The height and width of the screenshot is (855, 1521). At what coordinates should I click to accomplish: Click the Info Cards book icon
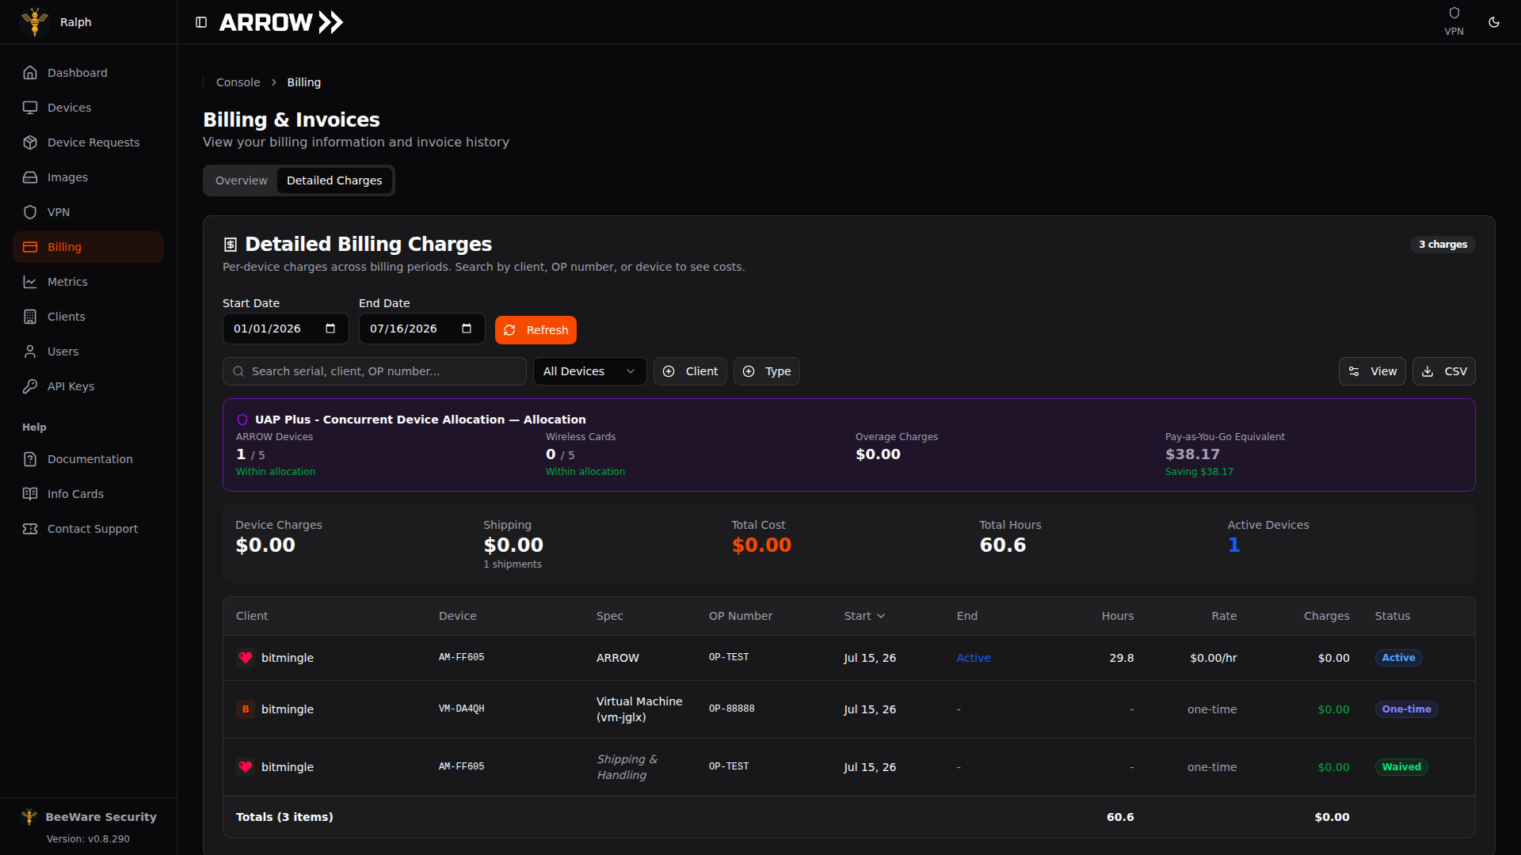tap(30, 494)
